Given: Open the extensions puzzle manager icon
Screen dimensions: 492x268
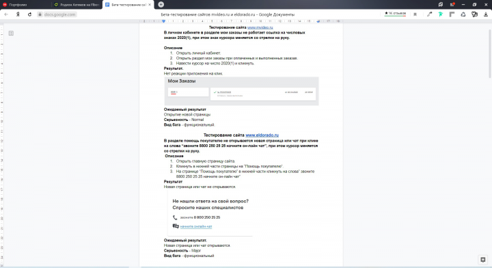Looking at the screenshot, I should click(x=474, y=14).
